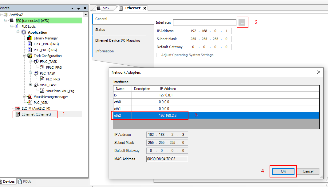
Task: Click the PLC_TASK icon
Action: pyautogui.click(x=36, y=73)
